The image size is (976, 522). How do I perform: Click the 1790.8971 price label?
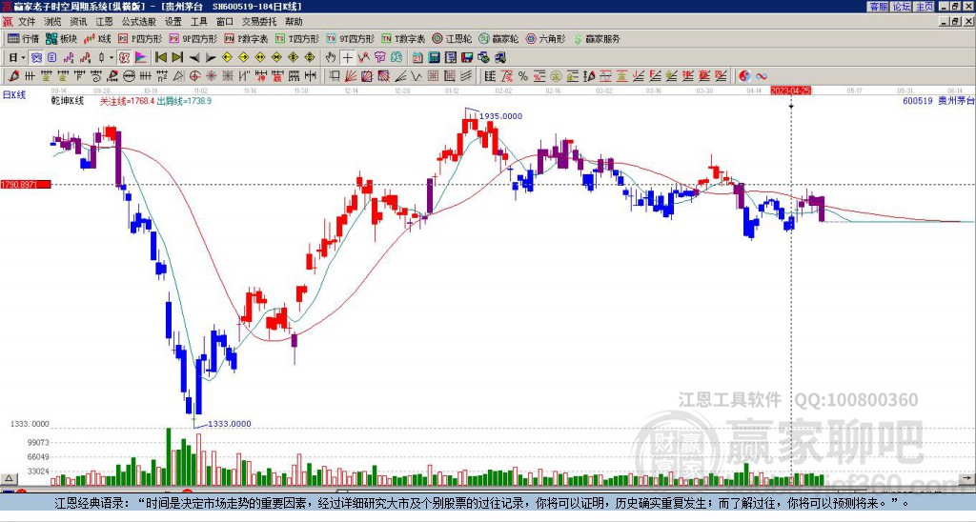coord(26,185)
